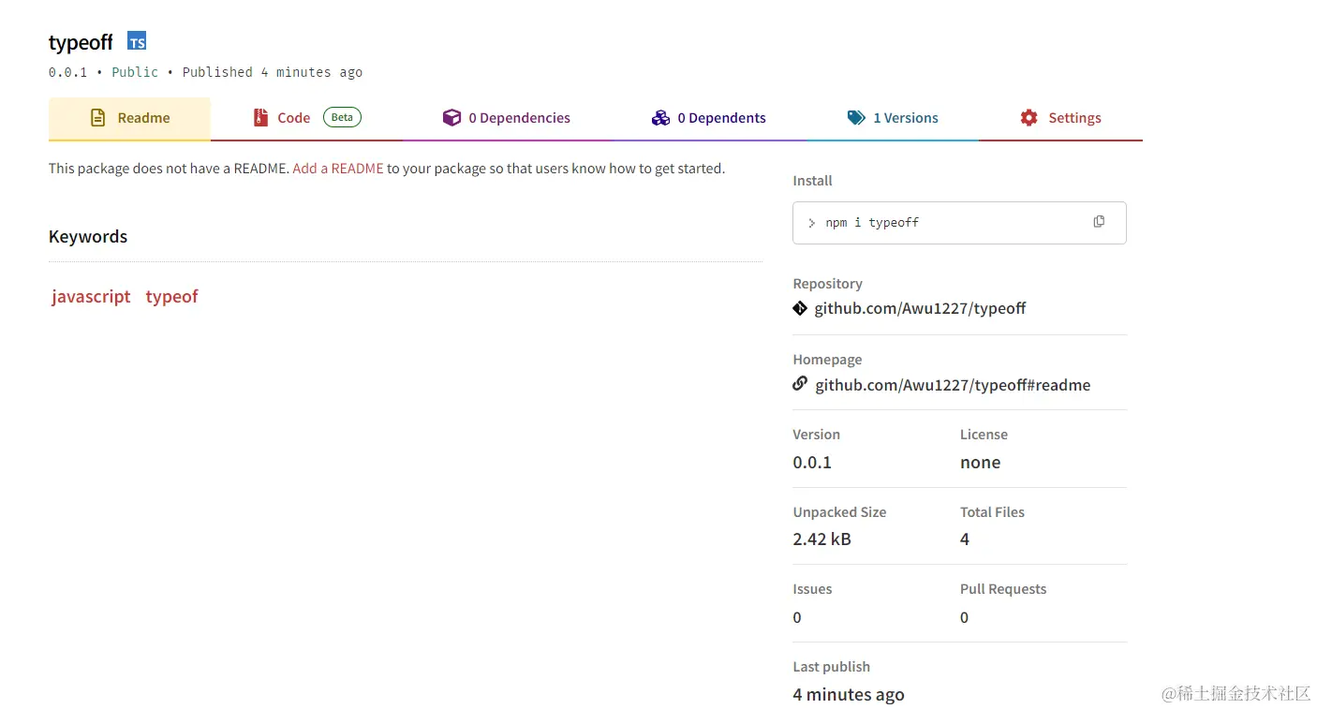
Task: Click the prompt chevron in install box
Action: click(x=811, y=223)
